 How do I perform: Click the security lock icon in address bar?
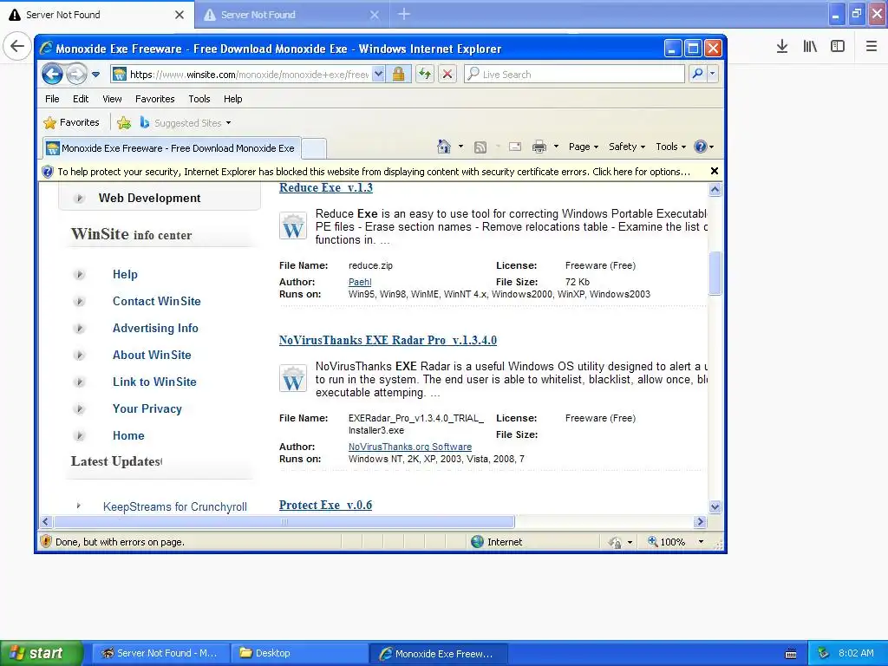tap(399, 75)
